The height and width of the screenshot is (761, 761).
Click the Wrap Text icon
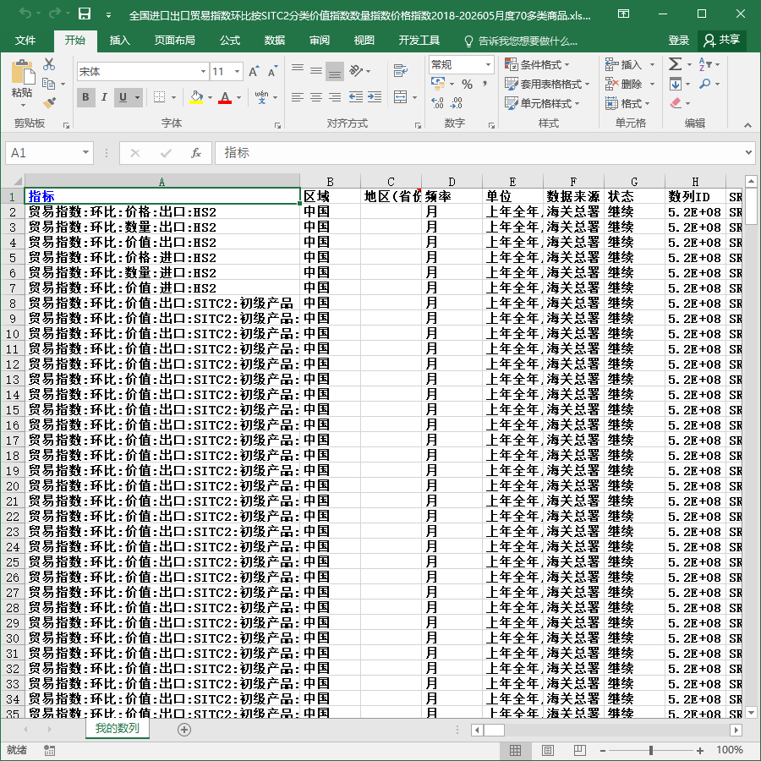[401, 71]
